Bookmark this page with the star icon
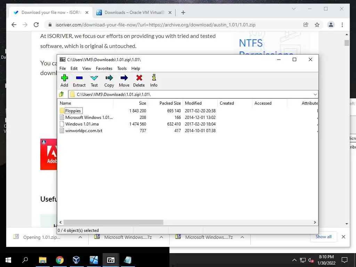This screenshot has height=267, width=356. click(x=317, y=25)
